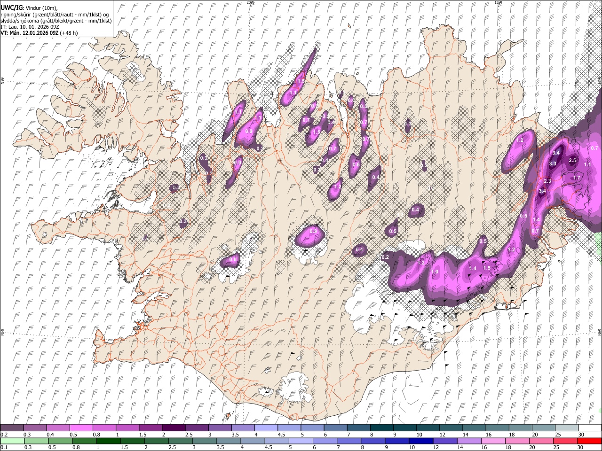Screen dimensions: 602x451
Task: Click the '0.1' label under rain scale
Action: click(x=3, y=448)
